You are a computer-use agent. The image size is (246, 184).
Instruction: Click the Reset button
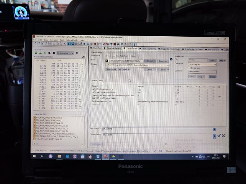[150, 69]
